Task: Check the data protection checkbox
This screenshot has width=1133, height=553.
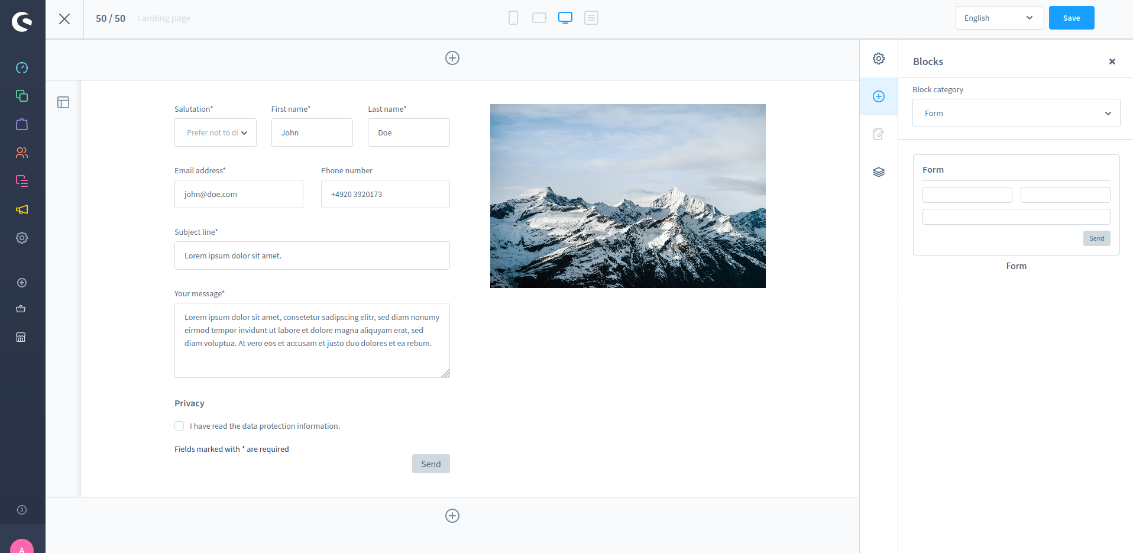Action: coord(179,426)
